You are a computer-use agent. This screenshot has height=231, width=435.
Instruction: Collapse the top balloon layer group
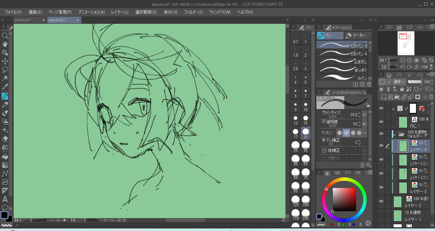393,109
